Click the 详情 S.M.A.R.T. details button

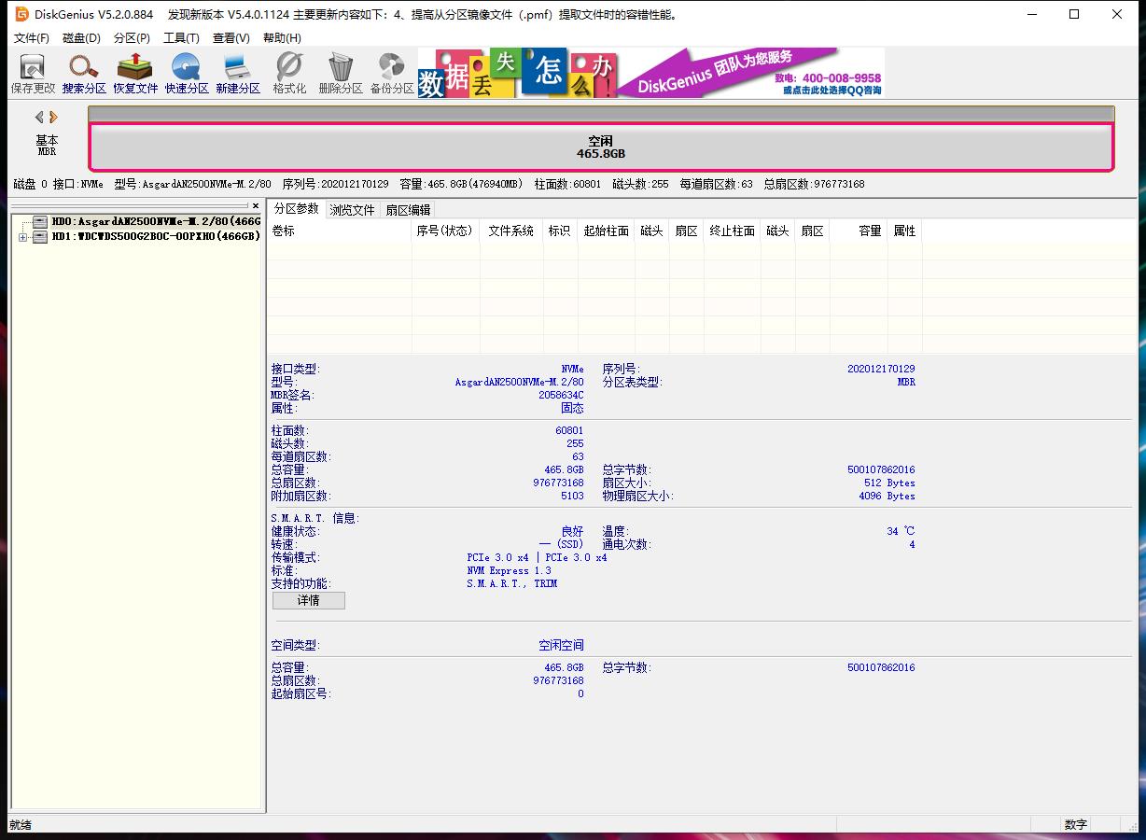[x=308, y=601]
